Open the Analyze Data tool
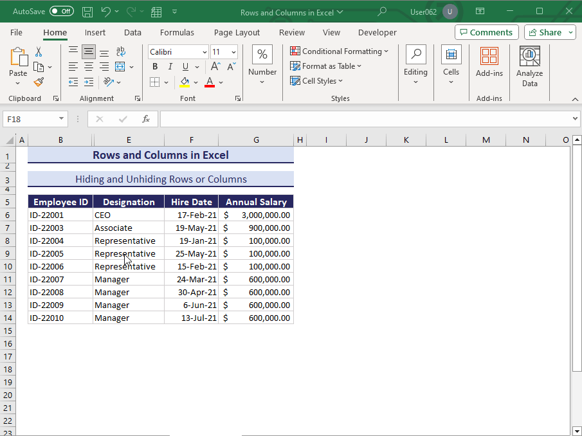582x436 pixels. click(x=529, y=64)
